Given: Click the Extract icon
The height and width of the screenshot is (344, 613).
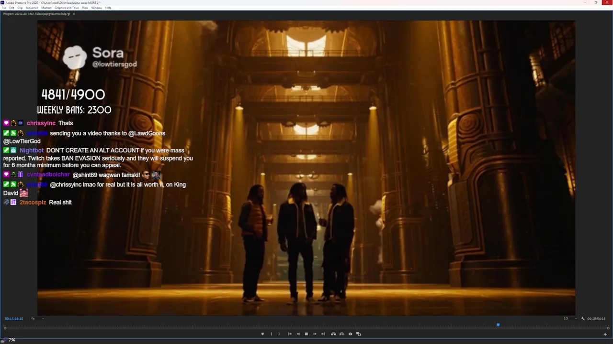Looking at the screenshot, I should point(341,334).
